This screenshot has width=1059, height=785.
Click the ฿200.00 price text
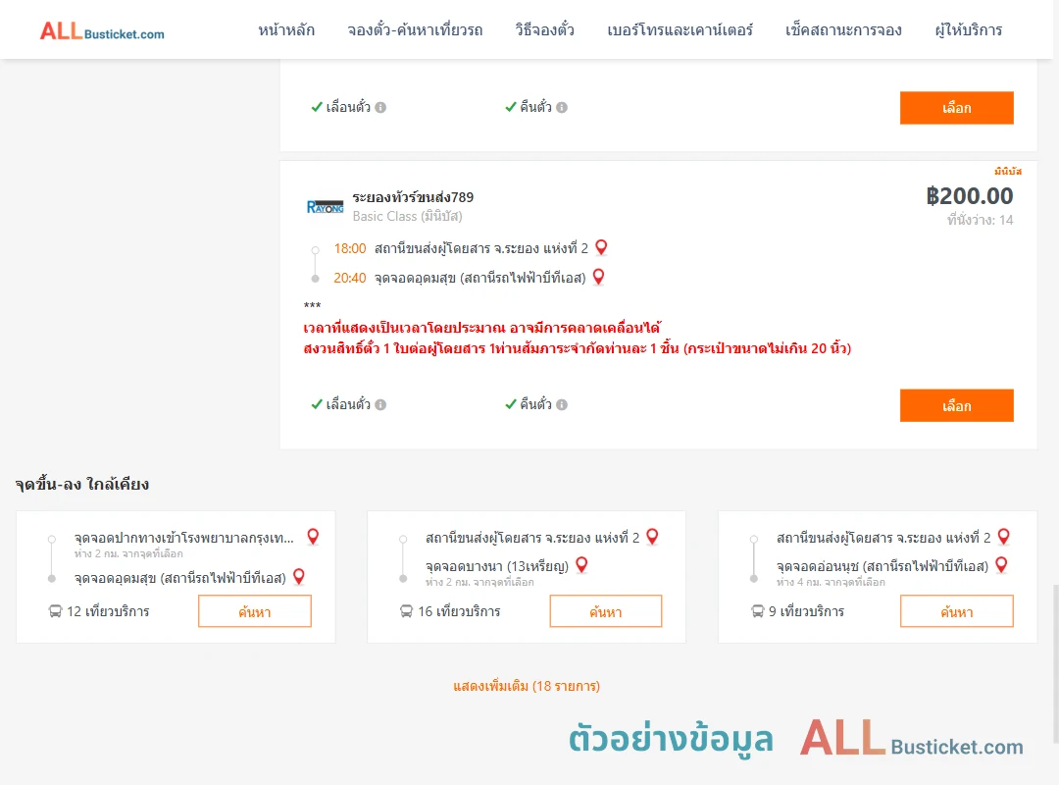[x=969, y=196]
